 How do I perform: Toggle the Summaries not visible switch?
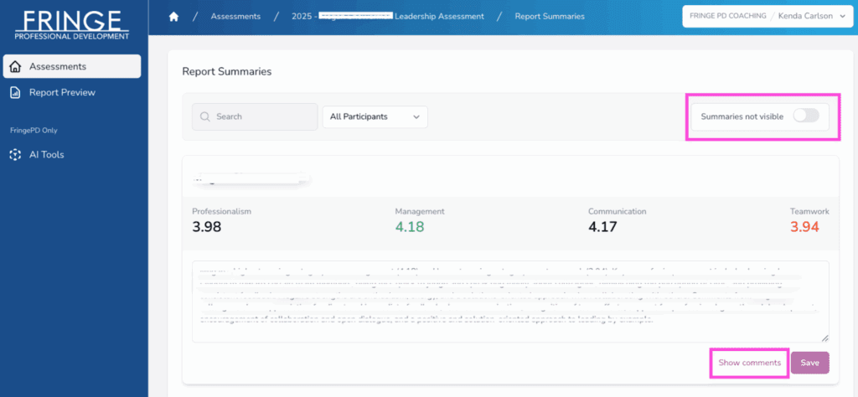[805, 116]
